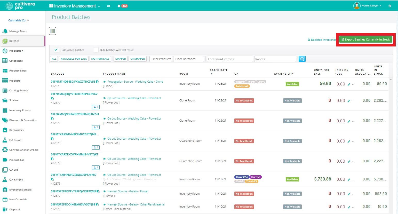Click copy icon for barcode ending XCXV6V

tap(52, 98)
